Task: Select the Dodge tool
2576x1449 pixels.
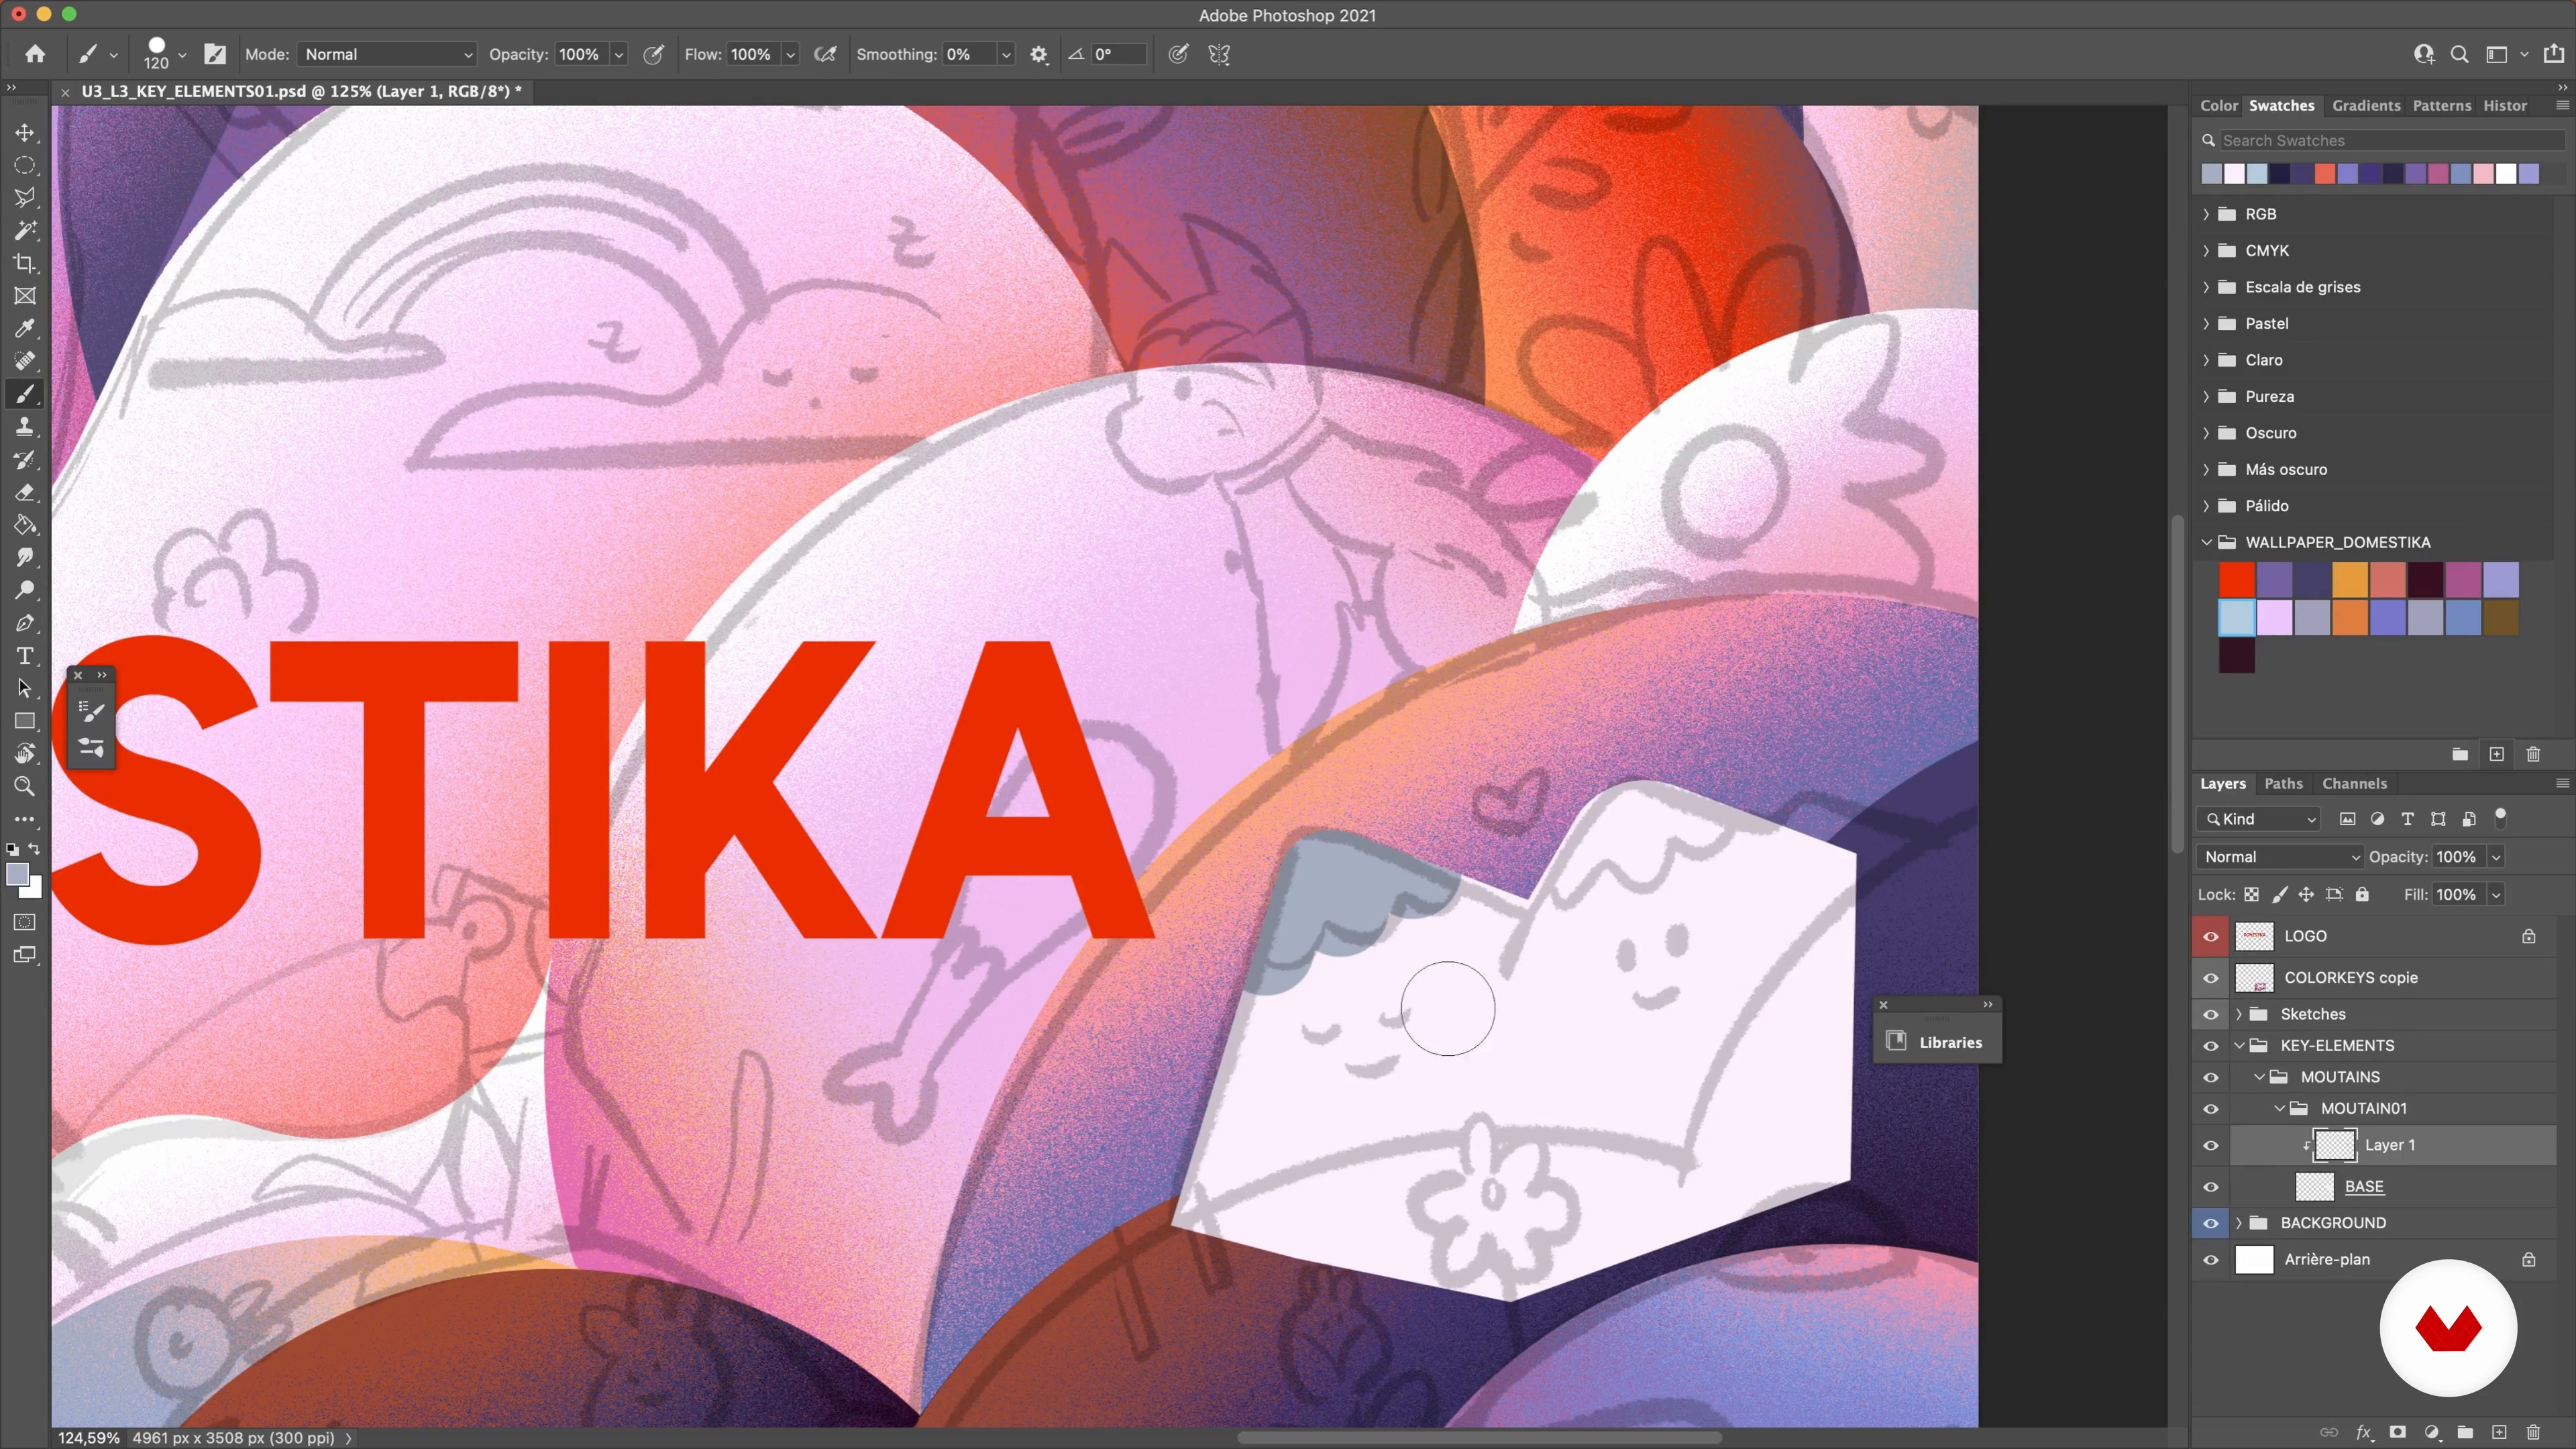Action: [24, 590]
